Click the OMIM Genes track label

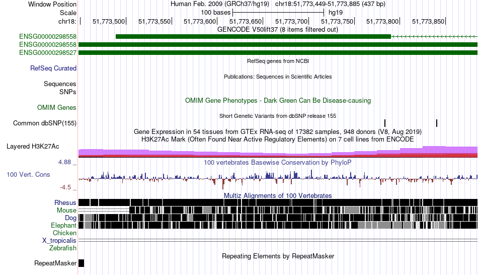(x=56, y=107)
